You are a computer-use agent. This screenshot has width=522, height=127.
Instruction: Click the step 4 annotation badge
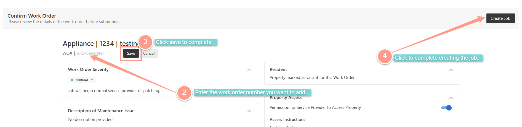tap(385, 56)
